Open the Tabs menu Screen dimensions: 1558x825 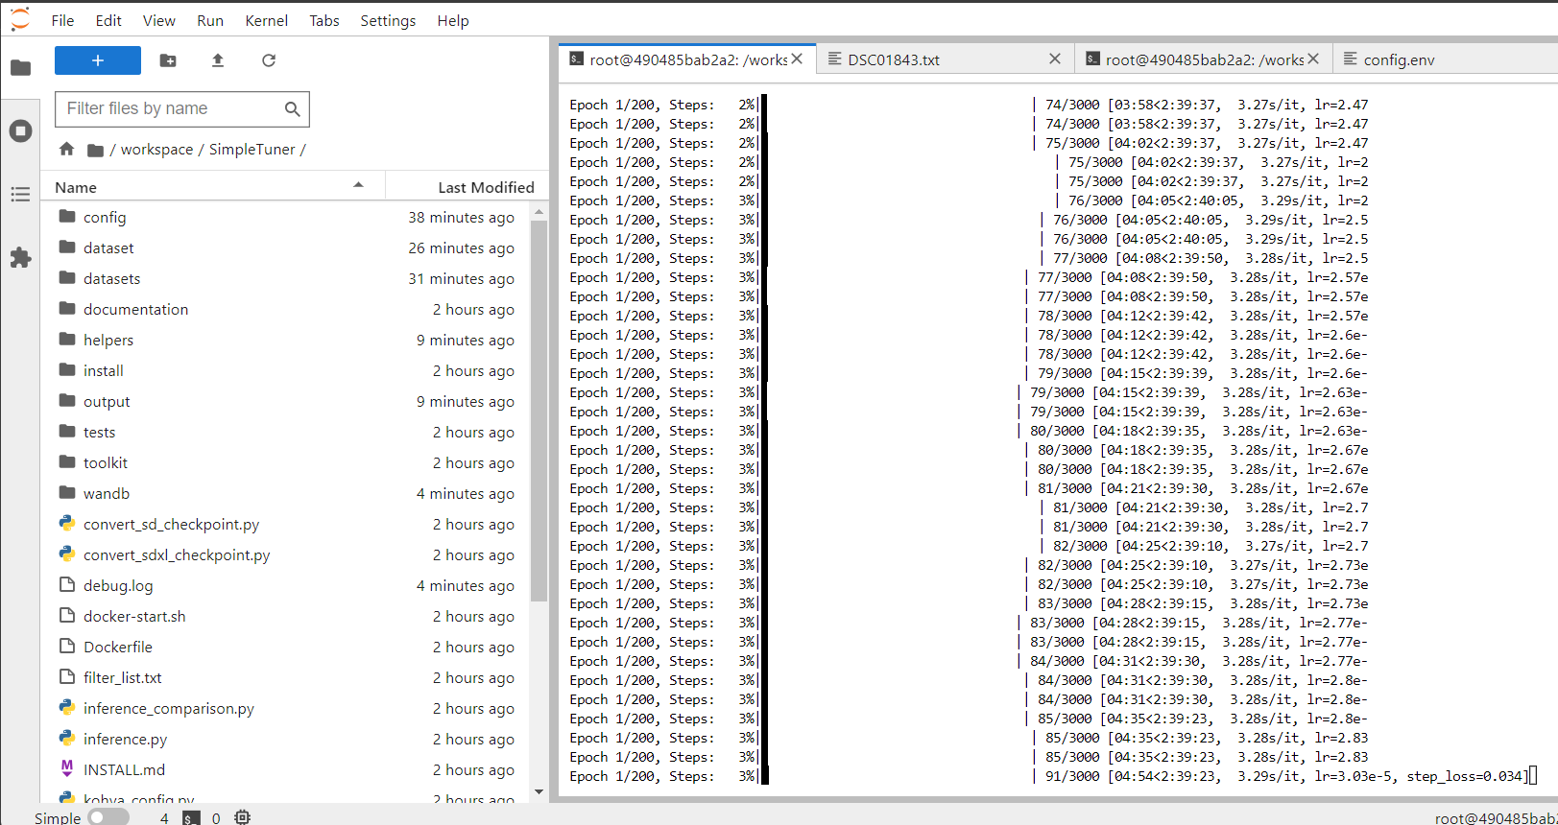point(324,20)
